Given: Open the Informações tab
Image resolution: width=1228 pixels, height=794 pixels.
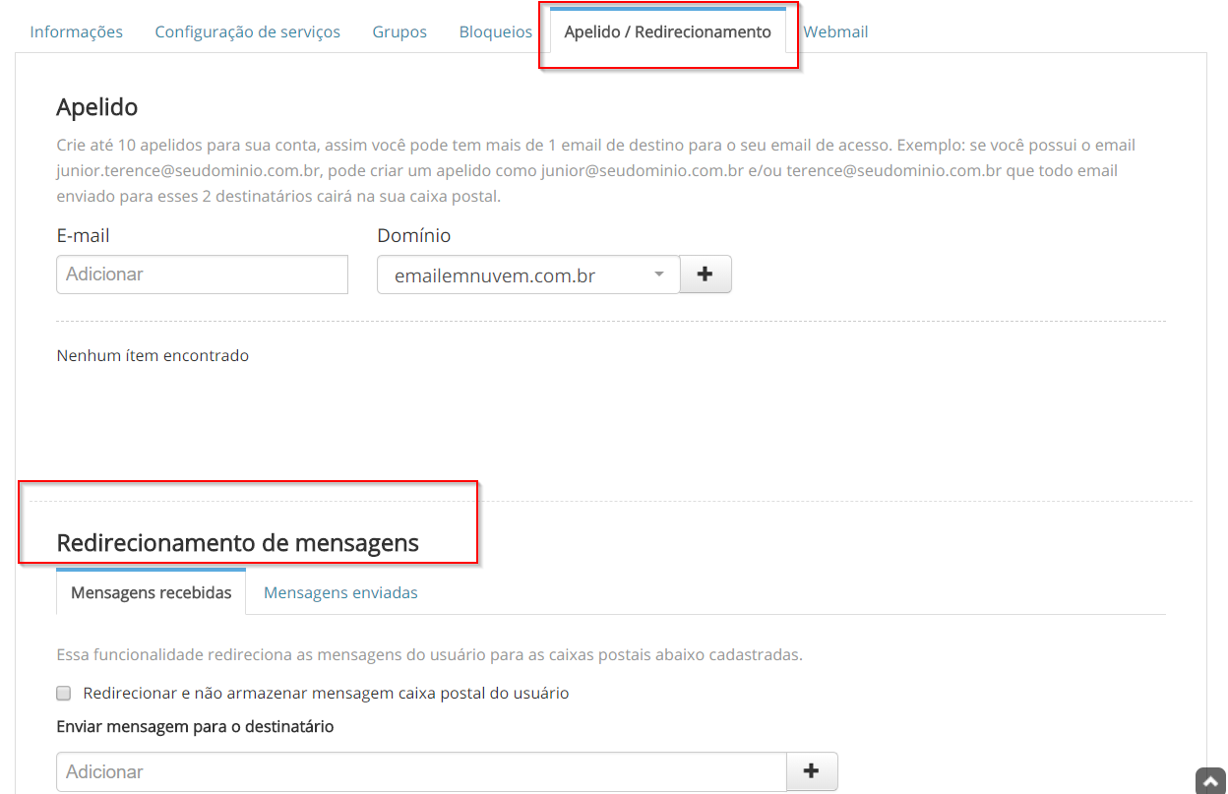Looking at the screenshot, I should coord(77,31).
